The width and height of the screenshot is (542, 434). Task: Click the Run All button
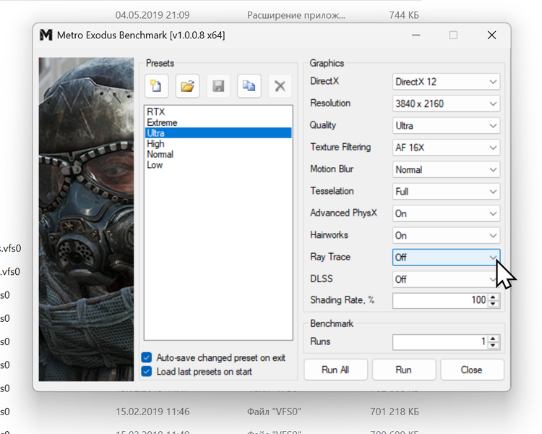tap(335, 370)
